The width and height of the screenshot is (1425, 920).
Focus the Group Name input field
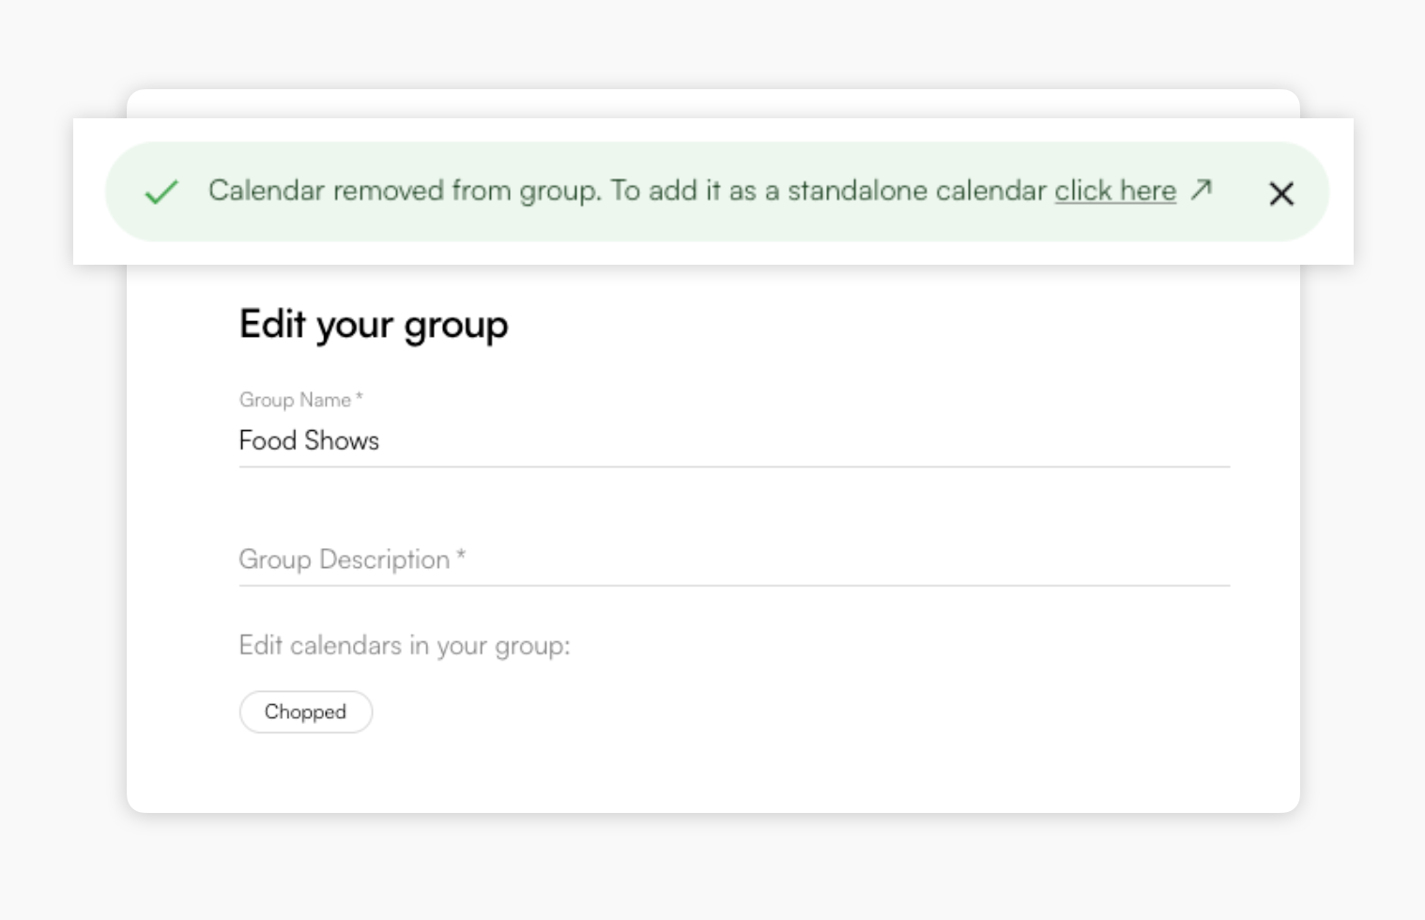coord(732,440)
